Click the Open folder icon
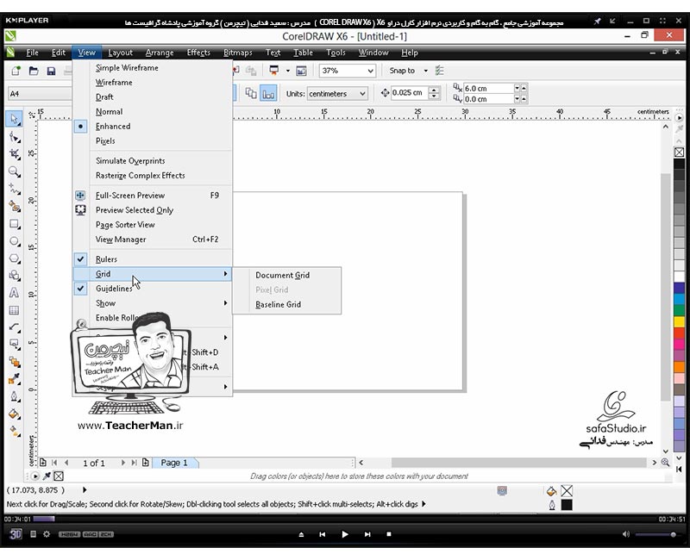The width and height of the screenshot is (690, 560). [x=34, y=71]
